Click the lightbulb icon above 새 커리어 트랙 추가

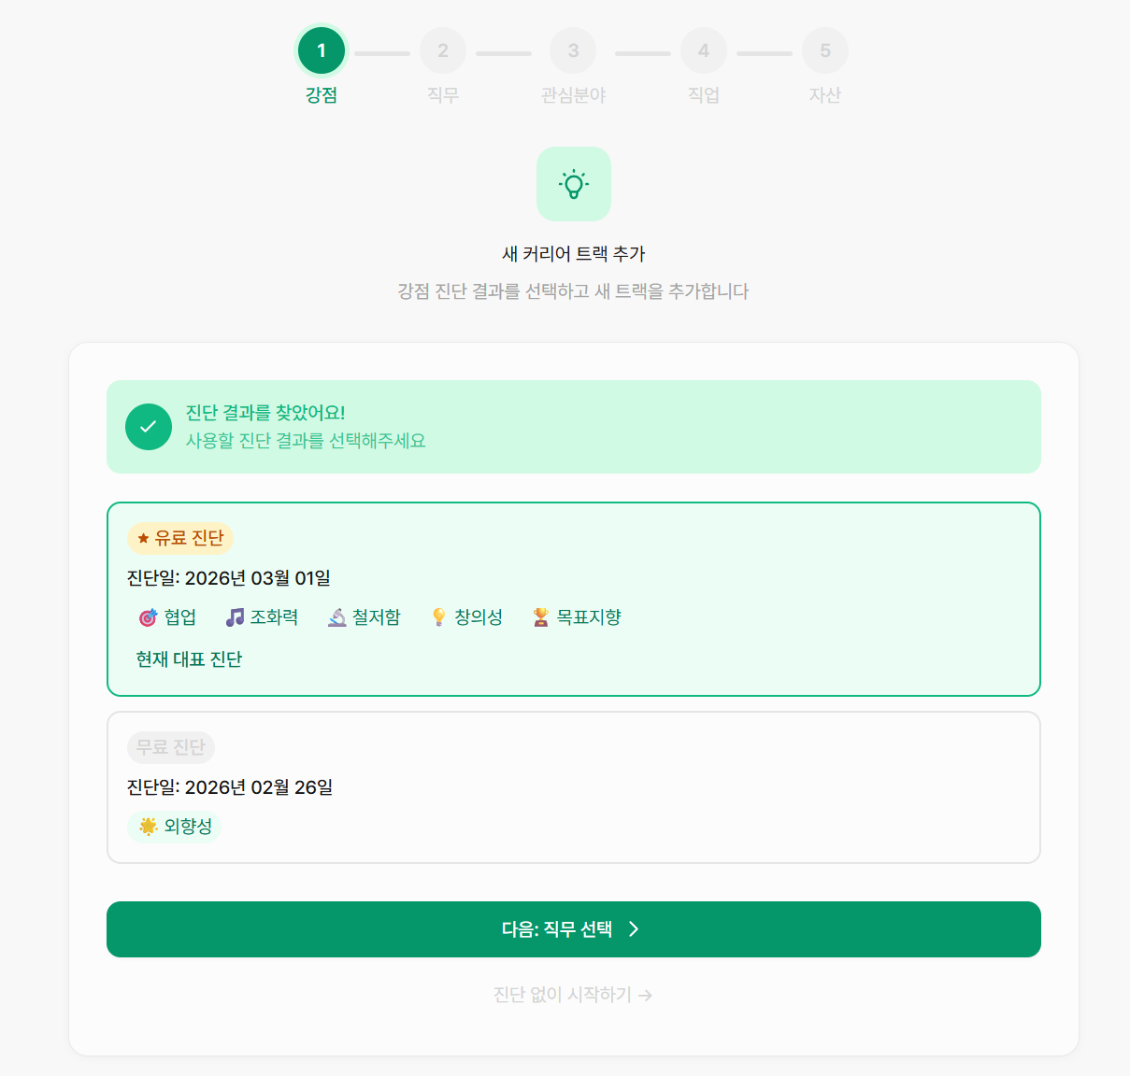(x=573, y=184)
